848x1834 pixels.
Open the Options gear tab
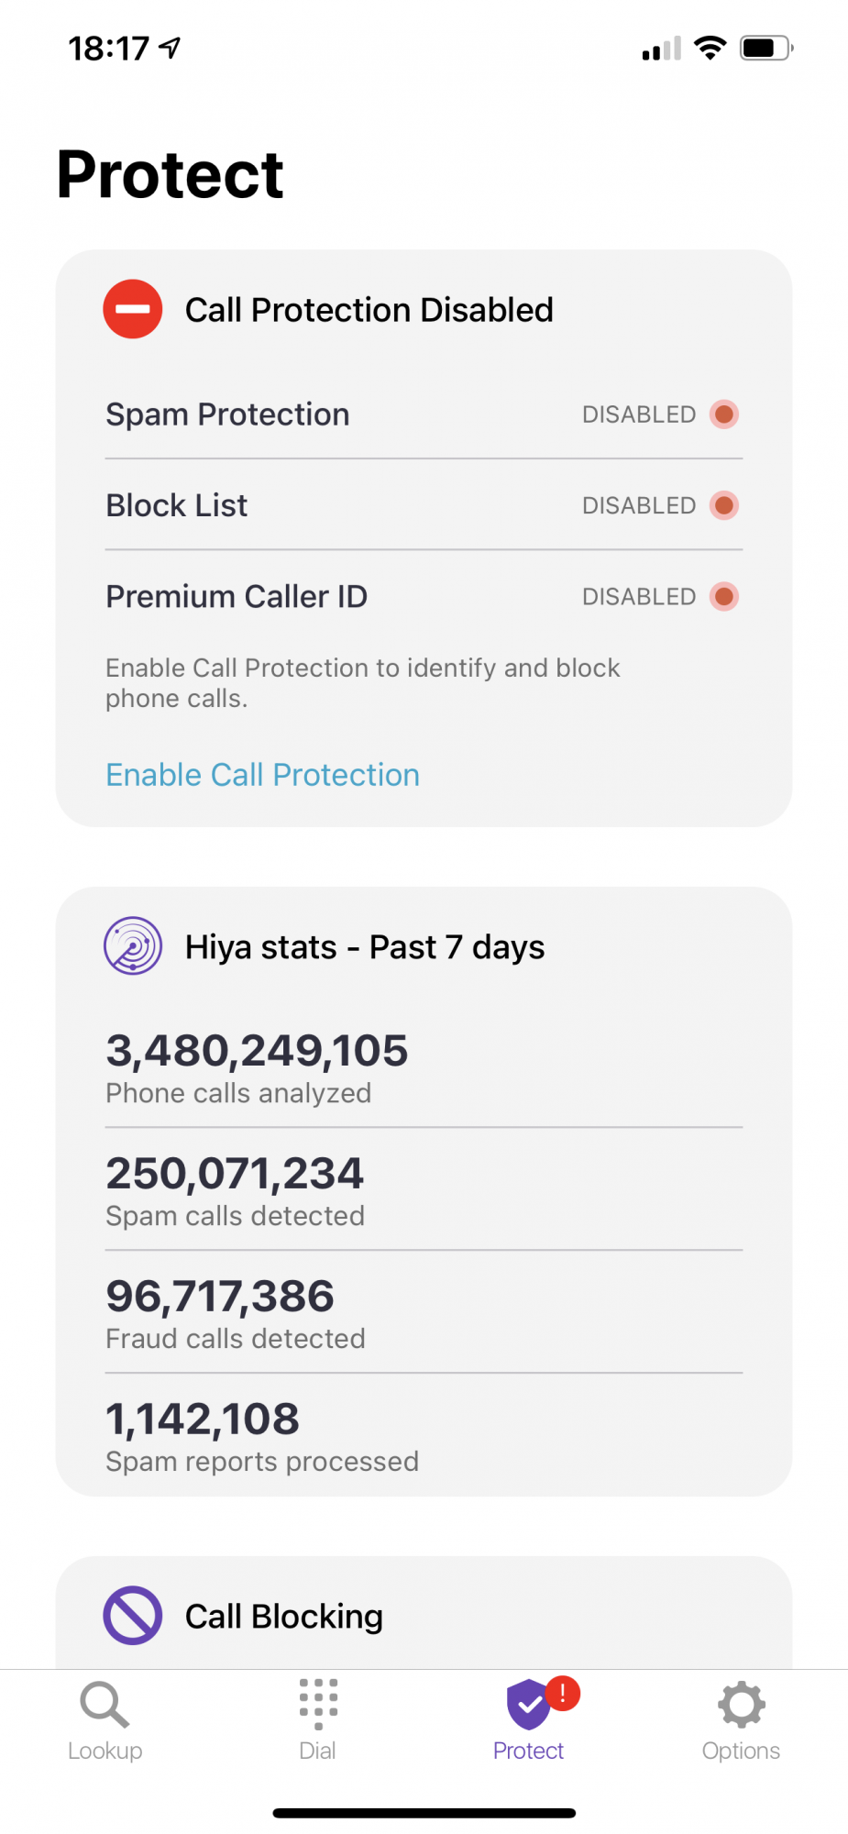pyautogui.click(x=741, y=1720)
